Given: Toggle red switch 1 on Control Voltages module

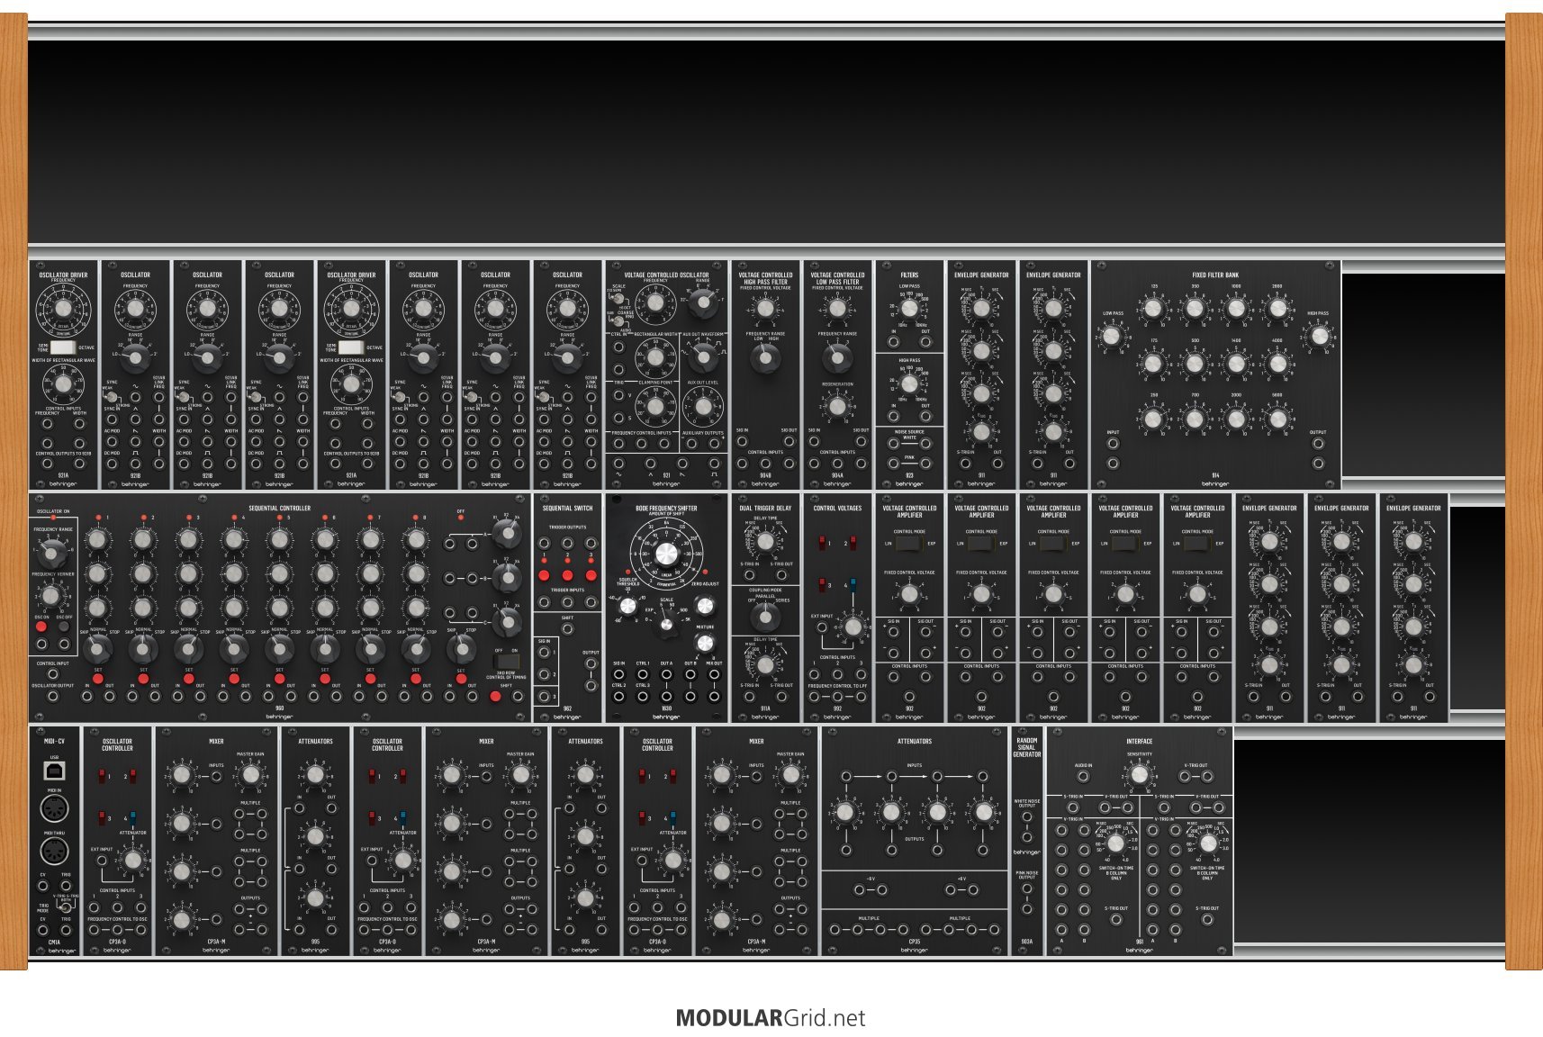Looking at the screenshot, I should point(822,543).
